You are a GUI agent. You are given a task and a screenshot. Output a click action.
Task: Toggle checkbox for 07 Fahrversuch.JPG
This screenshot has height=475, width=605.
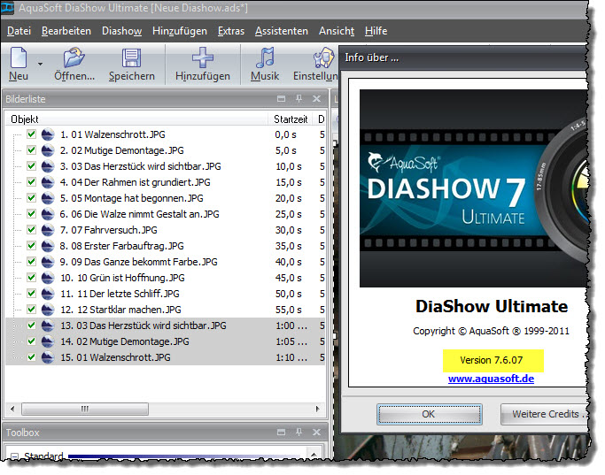(32, 230)
